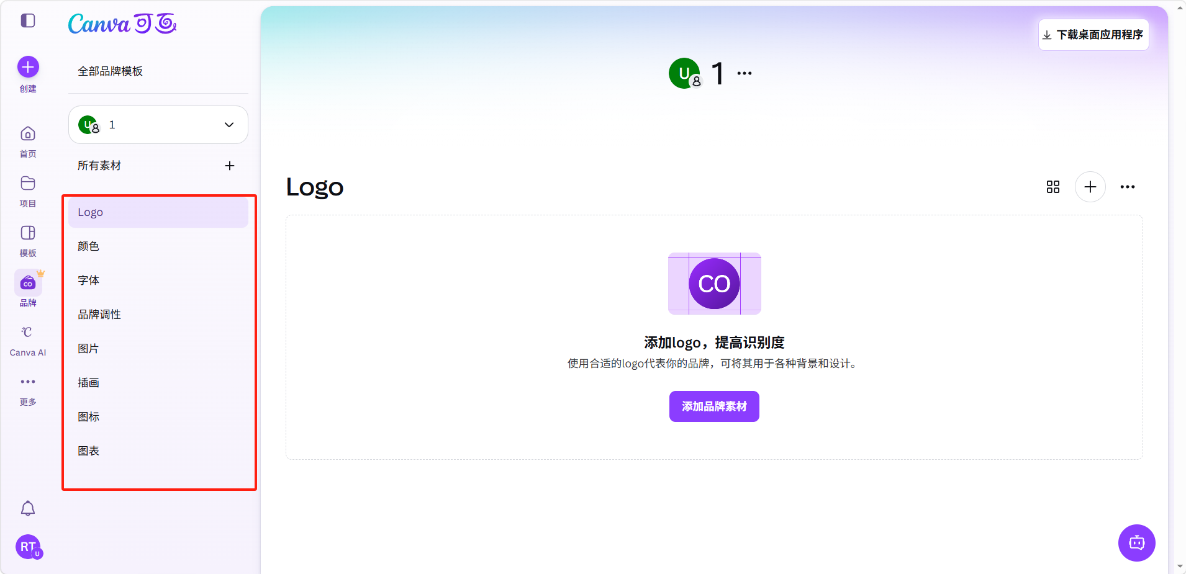Select 颜色 in the brand category list
Viewport: 1186px width, 574px height.
(89, 246)
